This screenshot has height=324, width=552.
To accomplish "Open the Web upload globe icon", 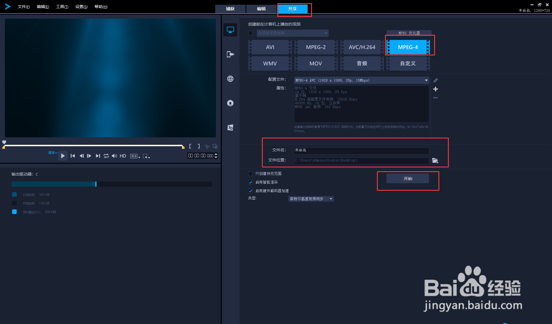I will click(230, 79).
